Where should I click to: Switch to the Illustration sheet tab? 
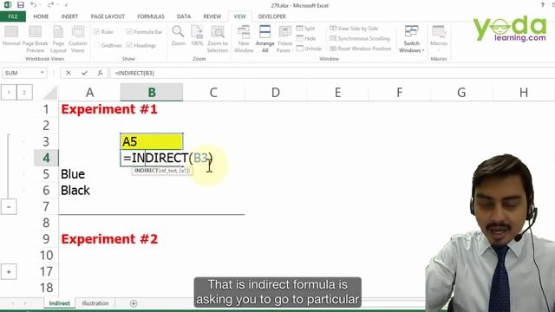(x=95, y=303)
